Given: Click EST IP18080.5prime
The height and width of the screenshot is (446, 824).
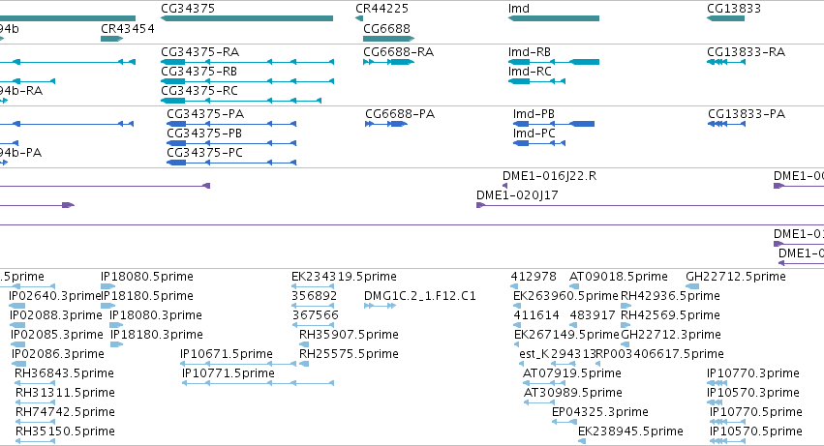Looking at the screenshot, I should 107,286.
